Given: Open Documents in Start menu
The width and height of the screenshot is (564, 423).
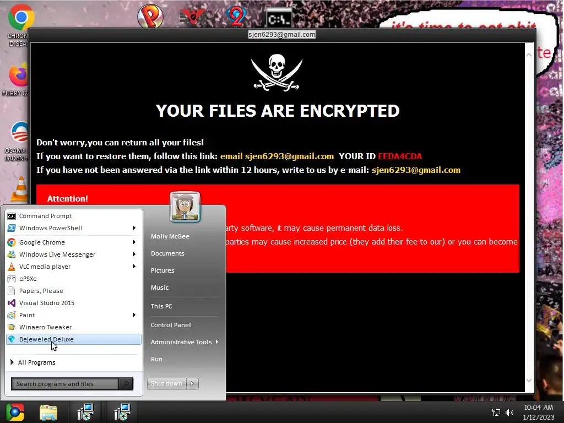Looking at the screenshot, I should coord(167,253).
